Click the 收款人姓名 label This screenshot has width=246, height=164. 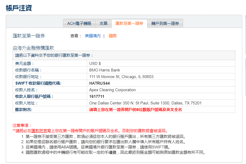[x=26, y=90]
